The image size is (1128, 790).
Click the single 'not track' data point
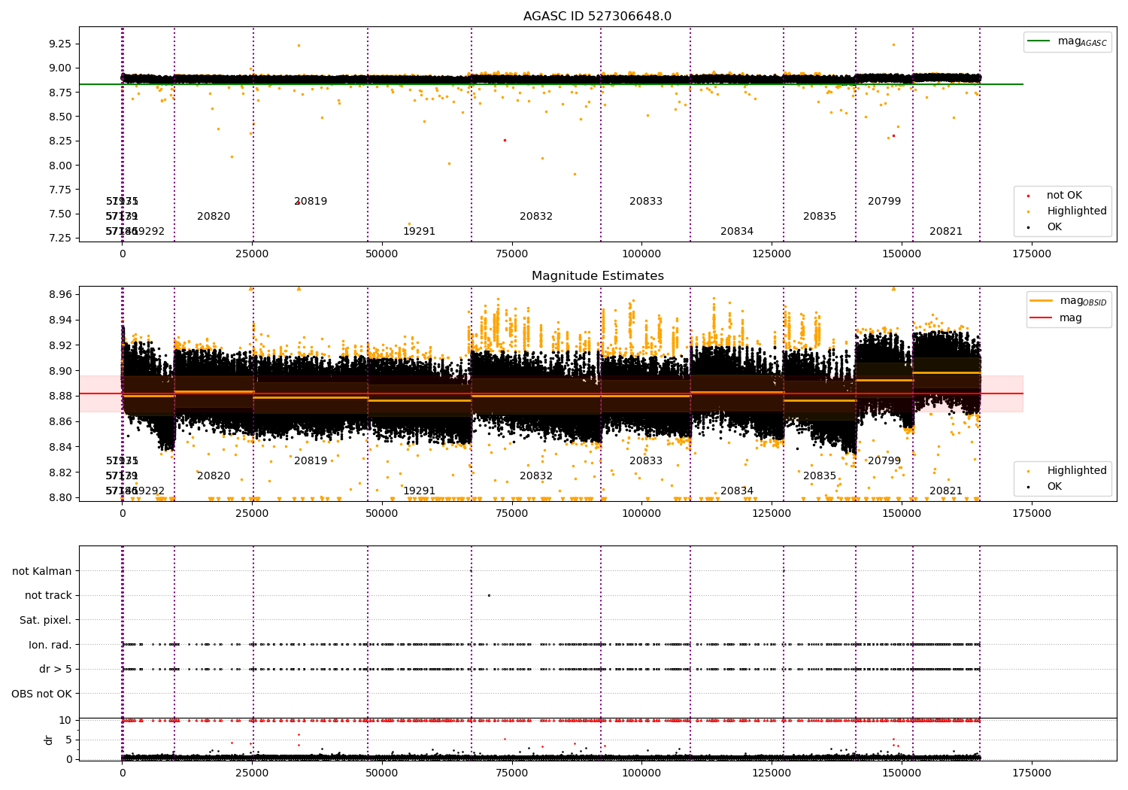pyautogui.click(x=489, y=595)
